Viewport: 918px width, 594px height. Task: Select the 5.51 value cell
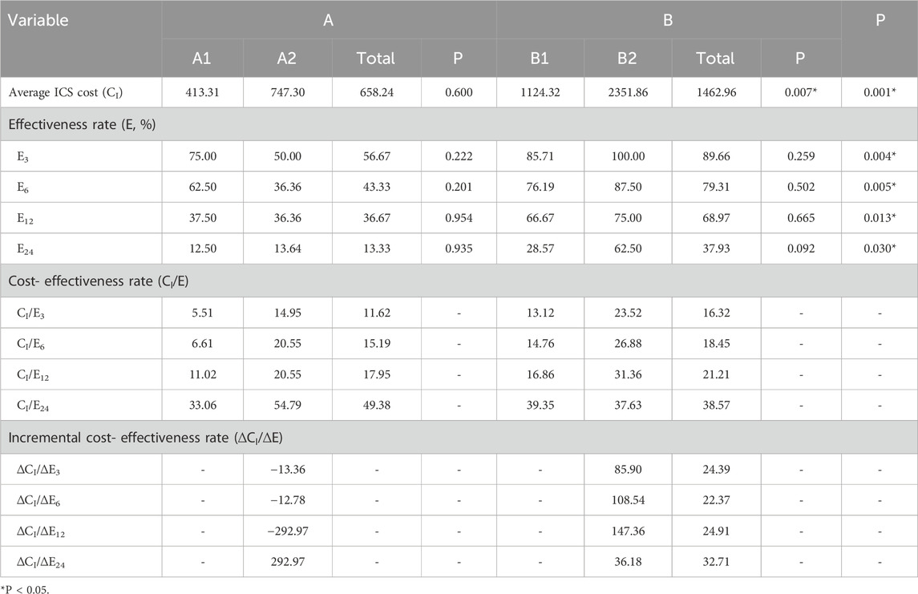(204, 312)
